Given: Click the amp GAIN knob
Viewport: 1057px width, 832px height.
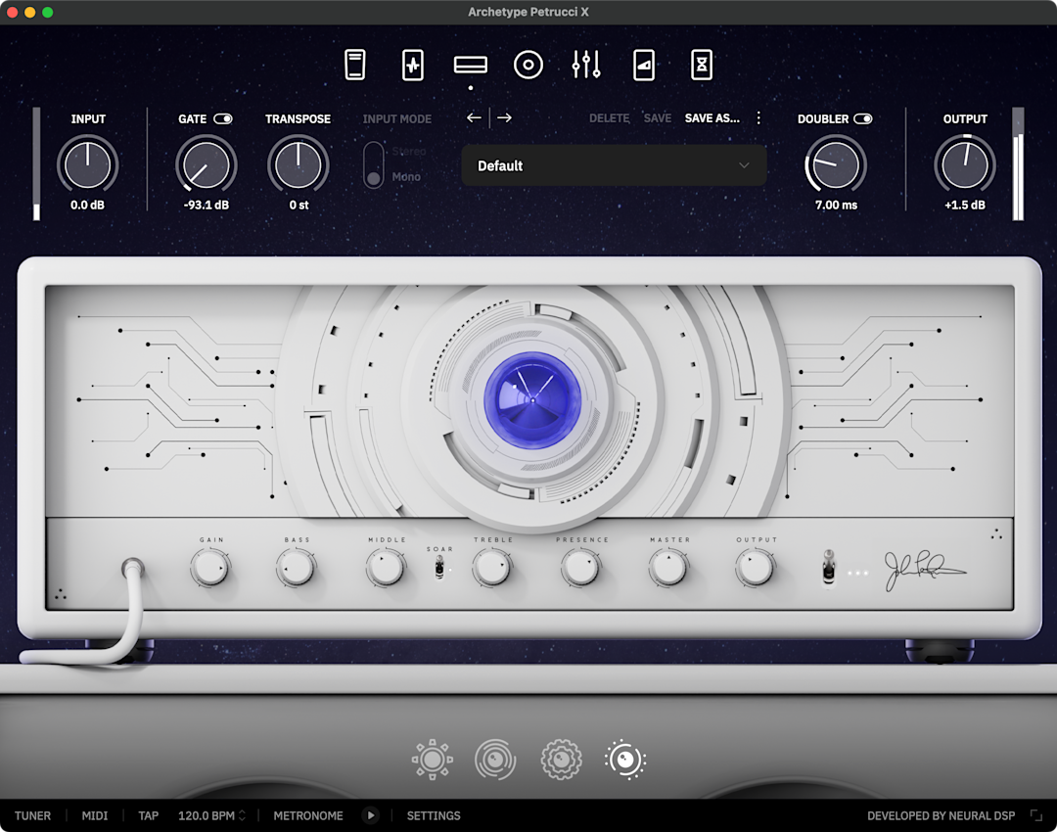Looking at the screenshot, I should [x=210, y=568].
